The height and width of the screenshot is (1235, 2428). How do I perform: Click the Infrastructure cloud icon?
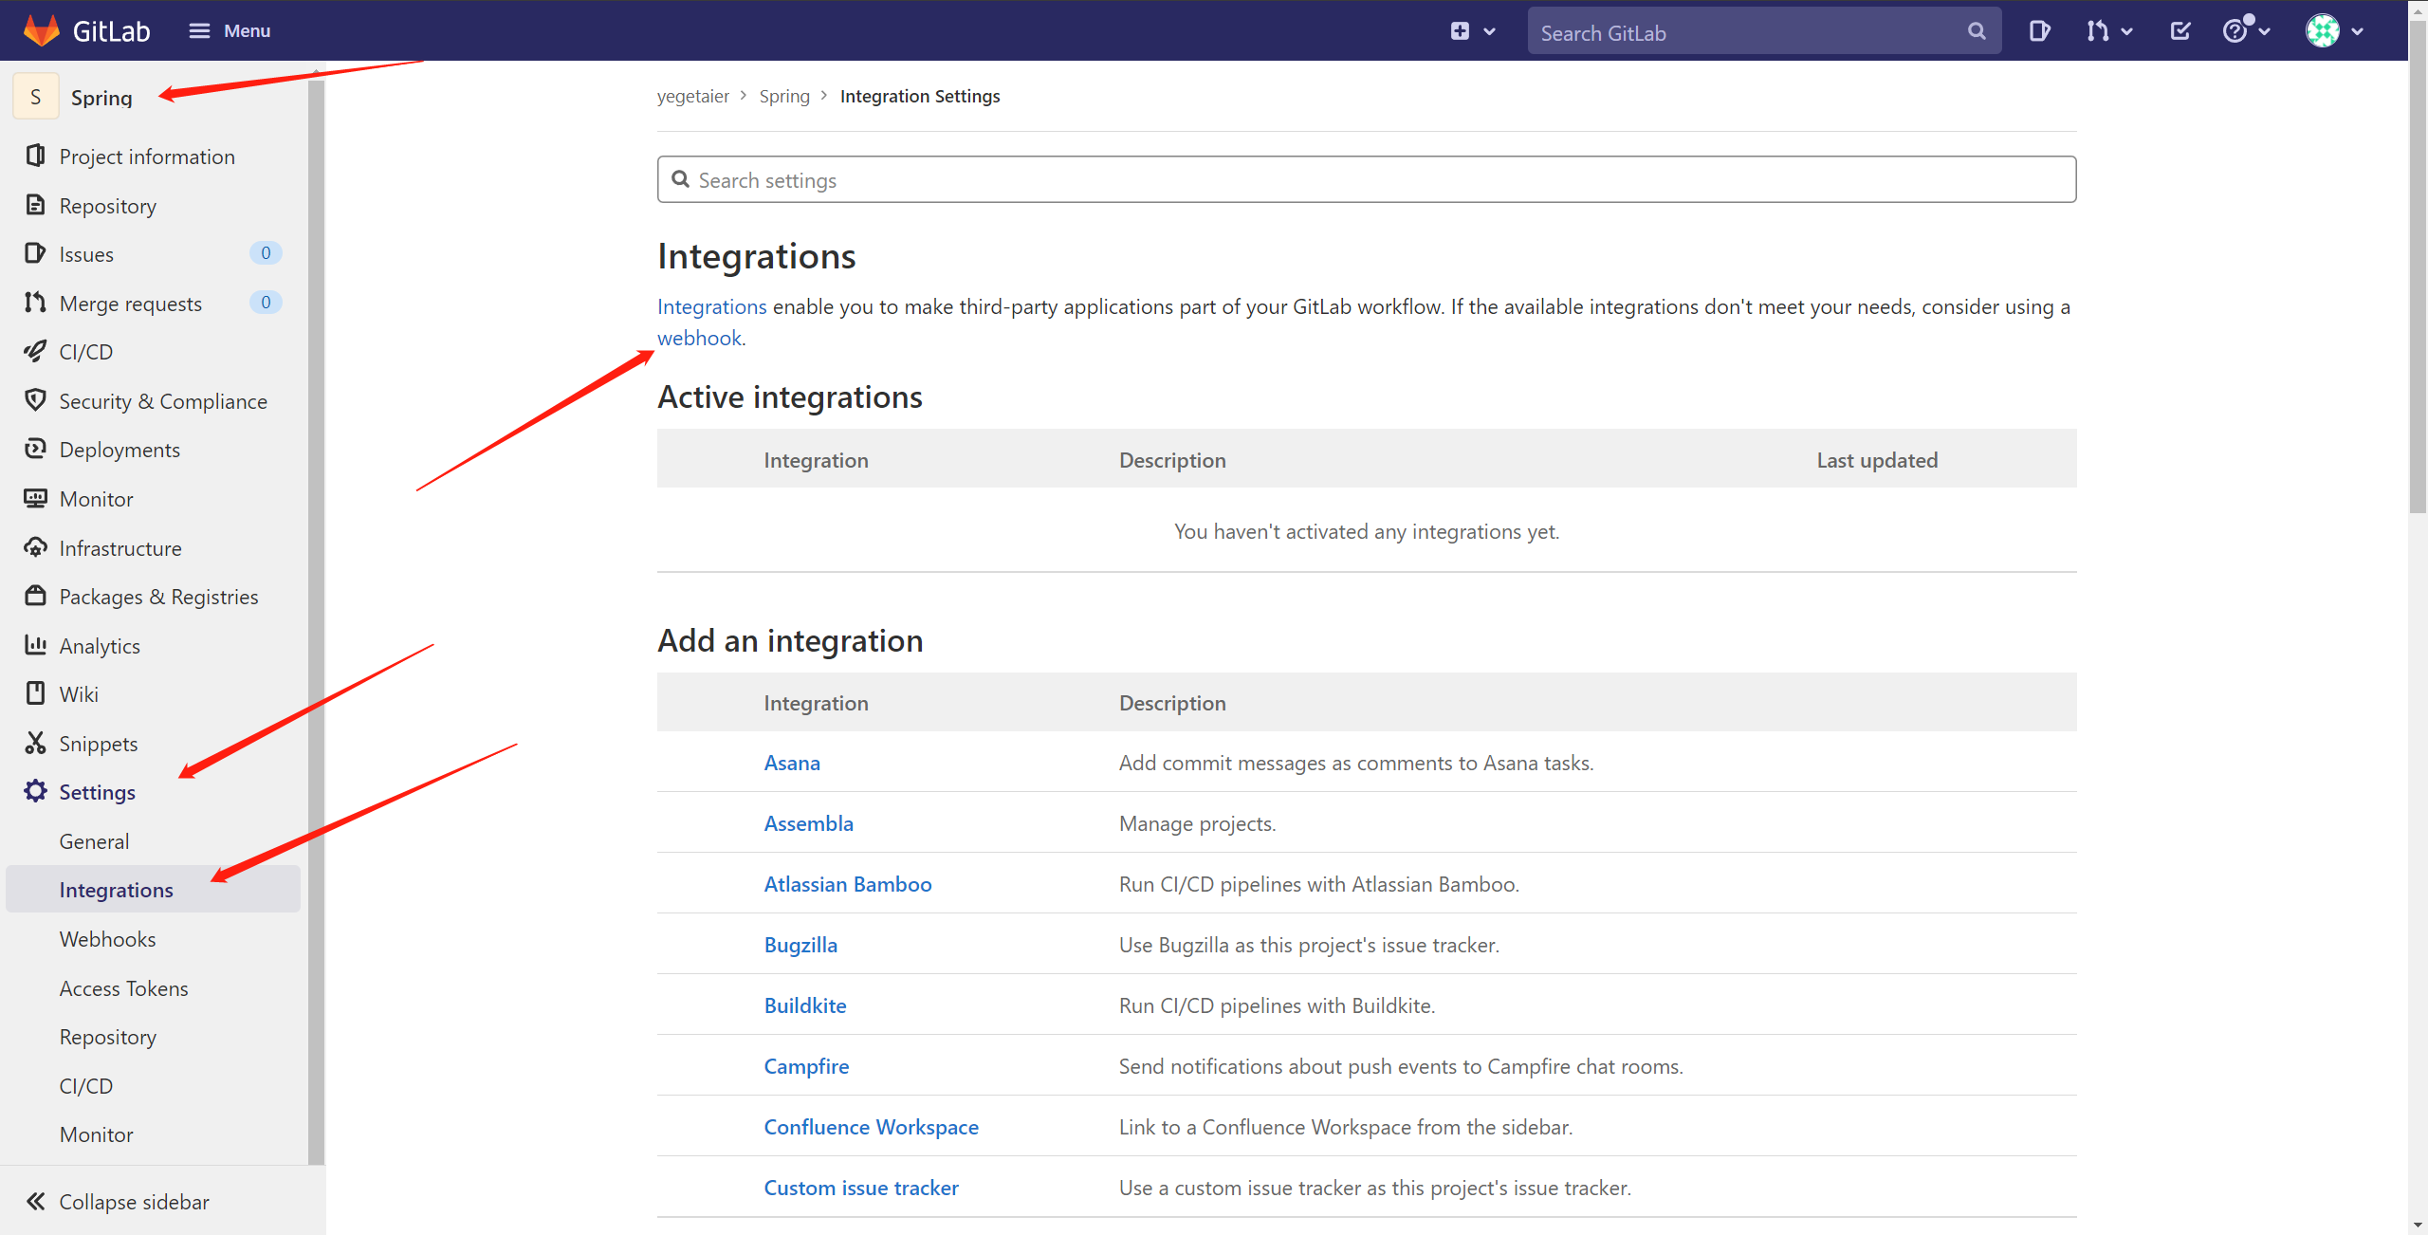pyautogui.click(x=35, y=547)
